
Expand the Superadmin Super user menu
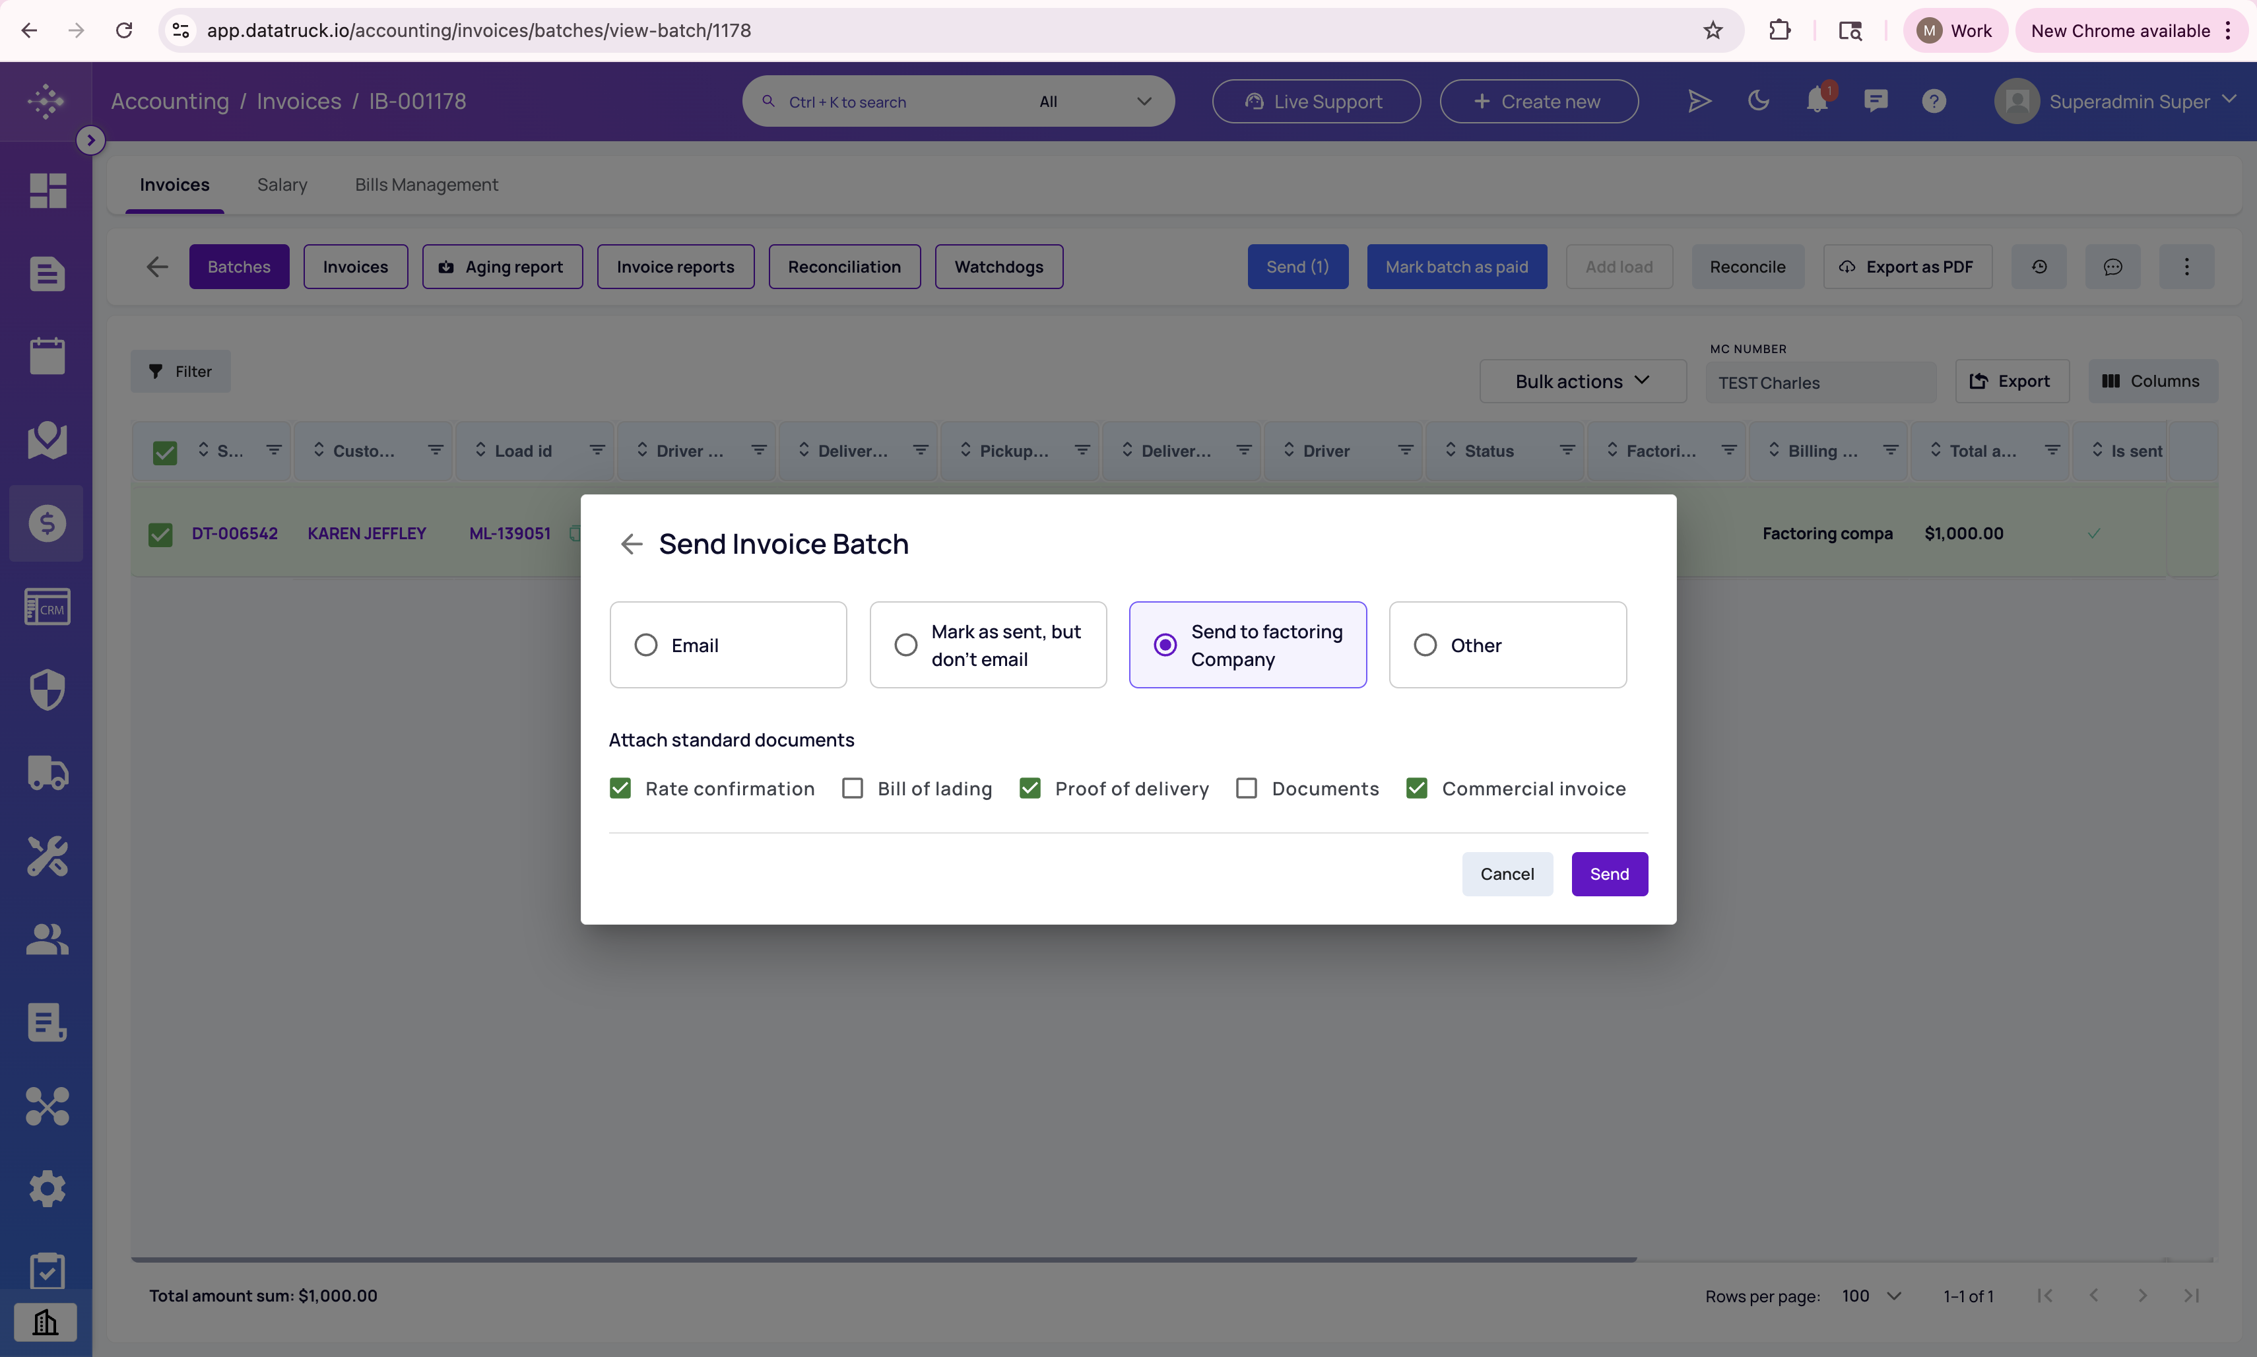2115,100
